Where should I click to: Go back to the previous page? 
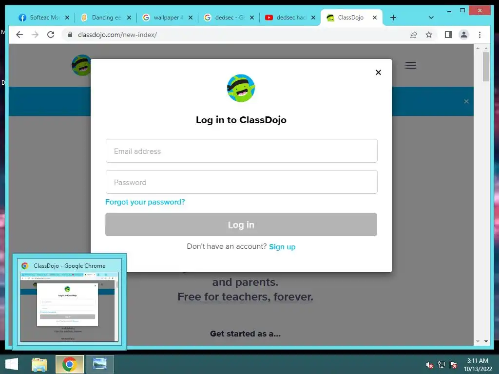pyautogui.click(x=19, y=35)
